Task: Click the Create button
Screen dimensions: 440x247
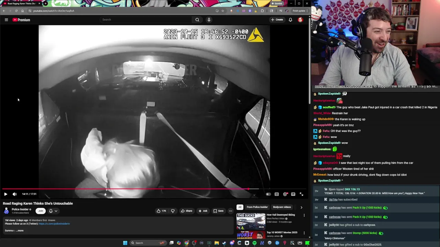Action: (277, 20)
